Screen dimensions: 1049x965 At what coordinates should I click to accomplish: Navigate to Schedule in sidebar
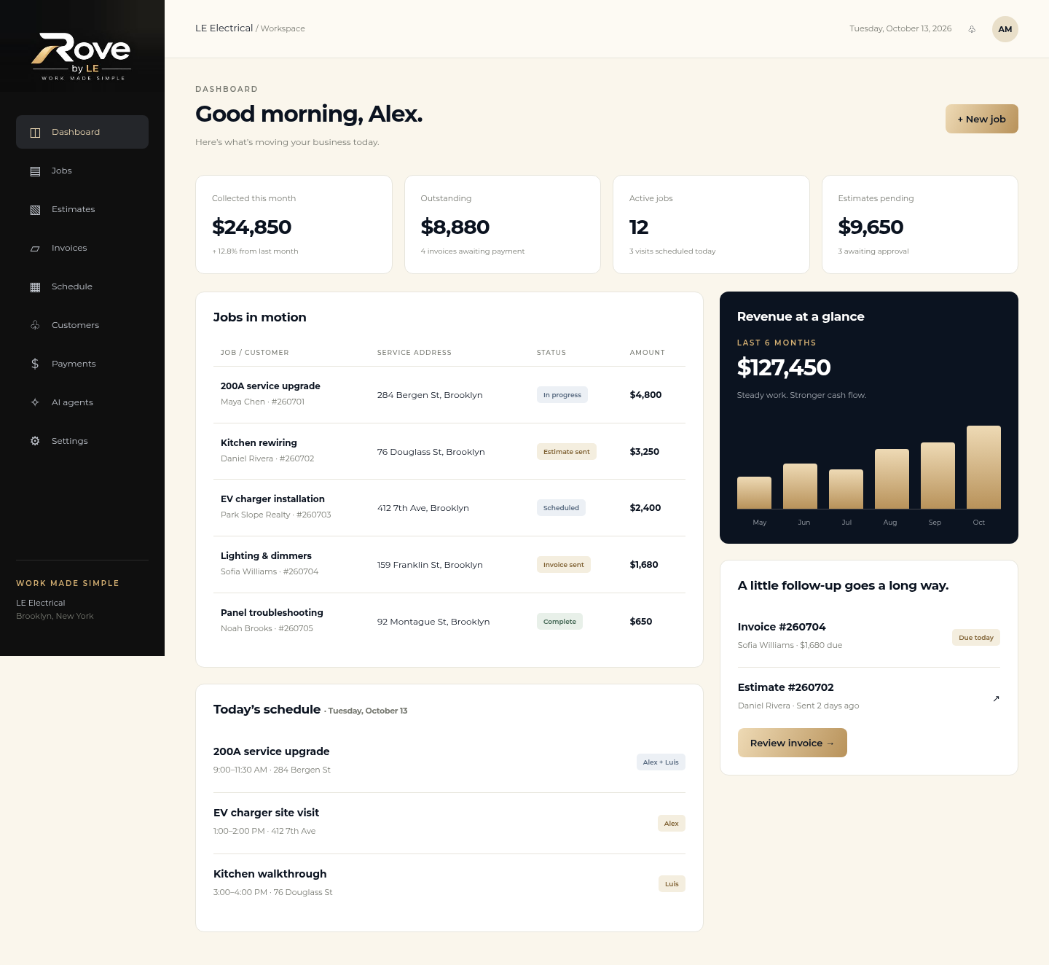[82, 286]
